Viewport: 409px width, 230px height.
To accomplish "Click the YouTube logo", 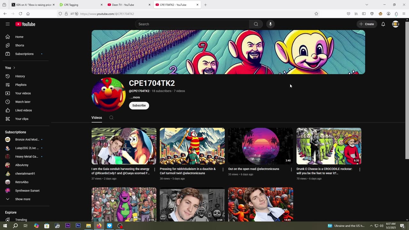I will pos(25,24).
